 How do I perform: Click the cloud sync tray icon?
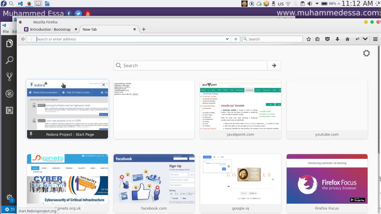click(259, 4)
